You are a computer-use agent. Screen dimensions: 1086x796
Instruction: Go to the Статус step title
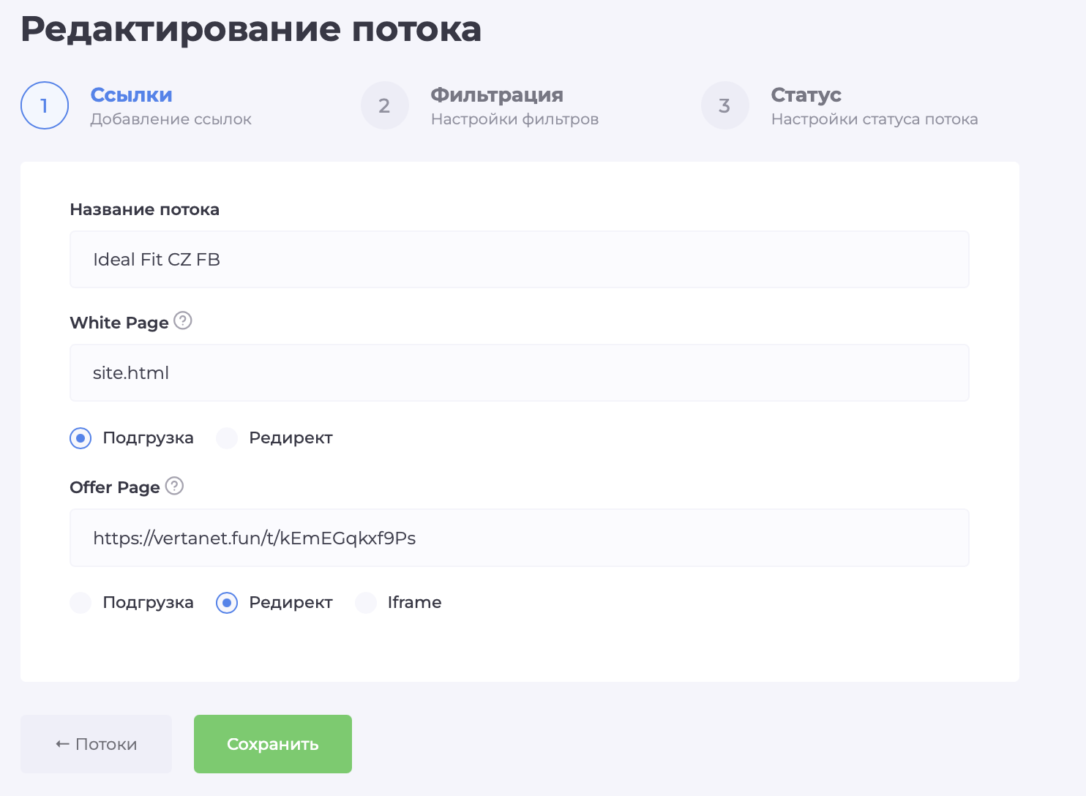click(806, 95)
